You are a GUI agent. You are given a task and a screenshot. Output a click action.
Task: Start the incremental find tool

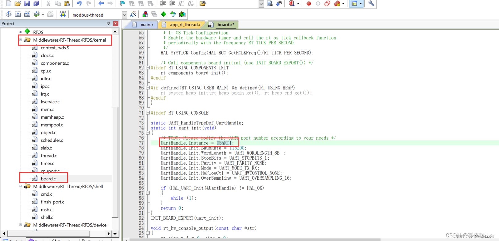(279, 3)
